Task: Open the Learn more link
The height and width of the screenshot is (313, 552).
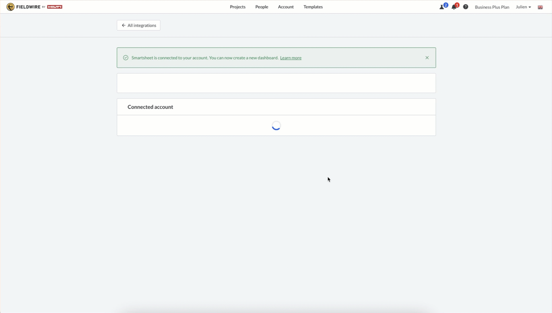Action: [290, 58]
